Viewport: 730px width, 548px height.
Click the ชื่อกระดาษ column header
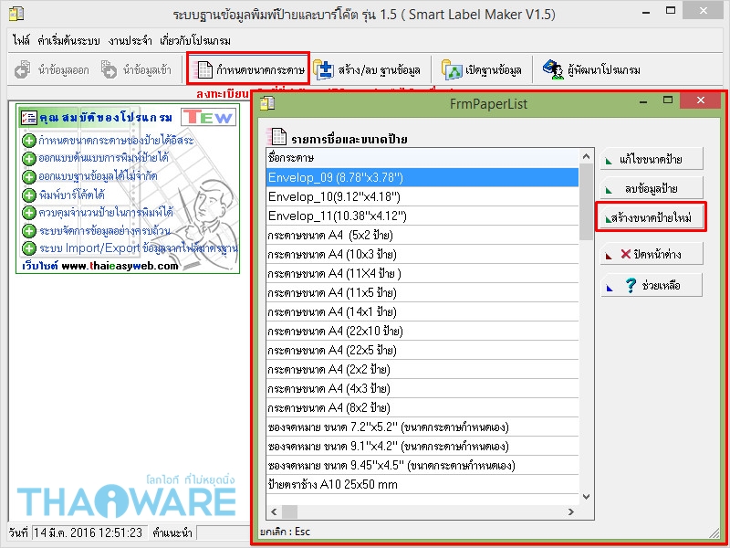click(422, 158)
